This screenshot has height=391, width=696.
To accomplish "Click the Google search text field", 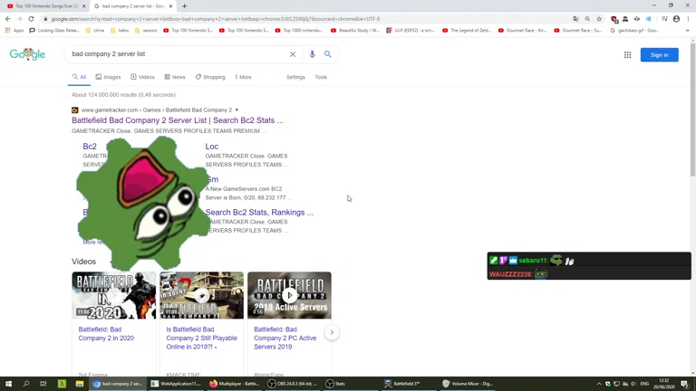I will 177,54.
